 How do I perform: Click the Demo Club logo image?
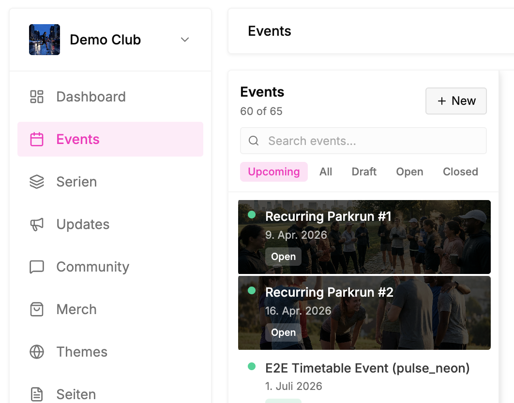coord(45,40)
